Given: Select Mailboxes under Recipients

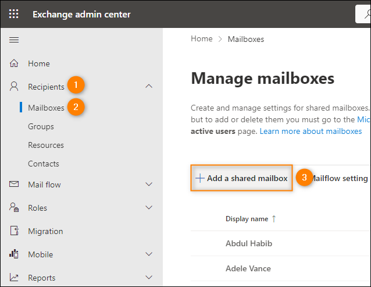Looking at the screenshot, I should tap(46, 108).
